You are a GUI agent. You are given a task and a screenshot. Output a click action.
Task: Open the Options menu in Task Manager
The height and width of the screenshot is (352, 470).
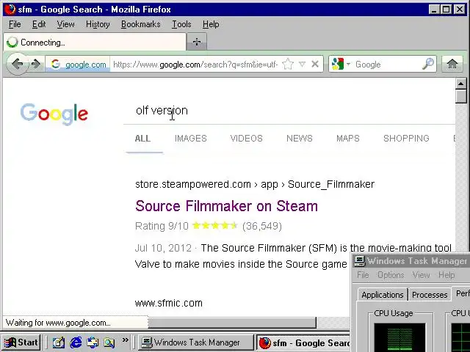(391, 274)
